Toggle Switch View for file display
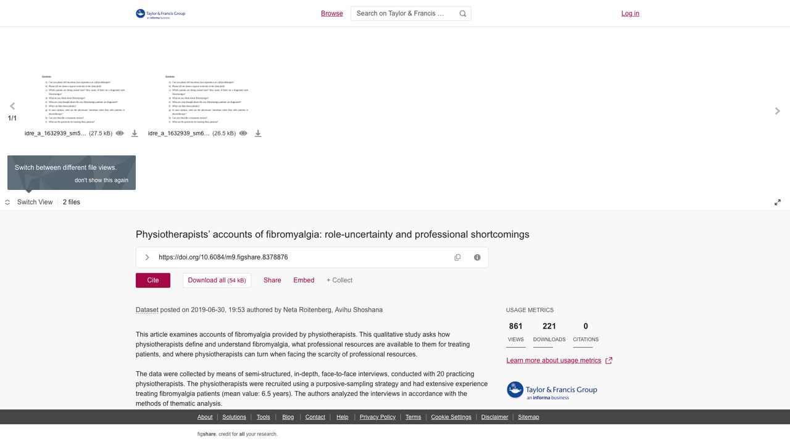 29,202
